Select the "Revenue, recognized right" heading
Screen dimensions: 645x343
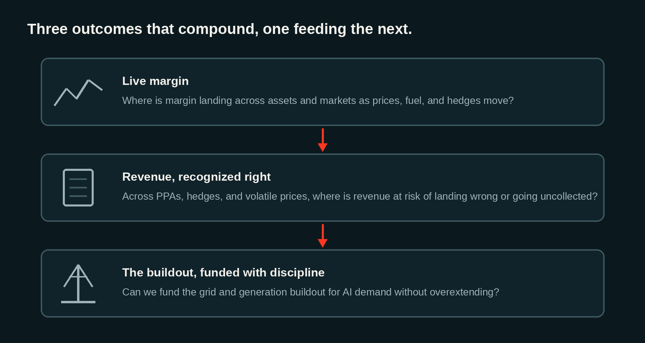(196, 177)
